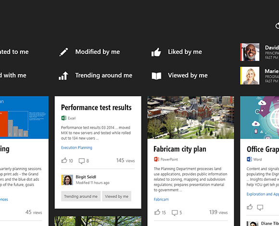Viewport: 279px width, 226px height.
Task: Like the Fabricam city plan card
Action: (157, 212)
